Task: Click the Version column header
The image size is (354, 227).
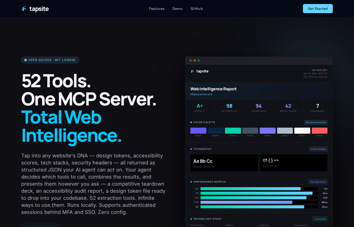Action: pyautogui.click(x=229, y=225)
